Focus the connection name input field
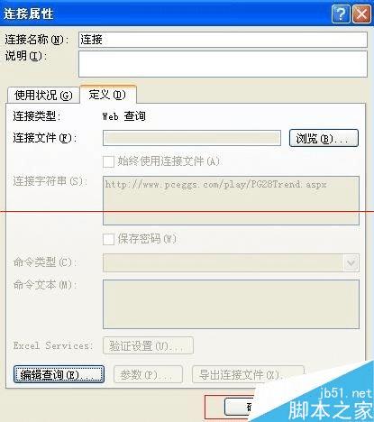This screenshot has width=374, height=422. tap(223, 40)
